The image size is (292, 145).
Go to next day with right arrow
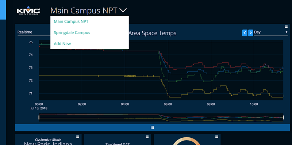(251, 33)
